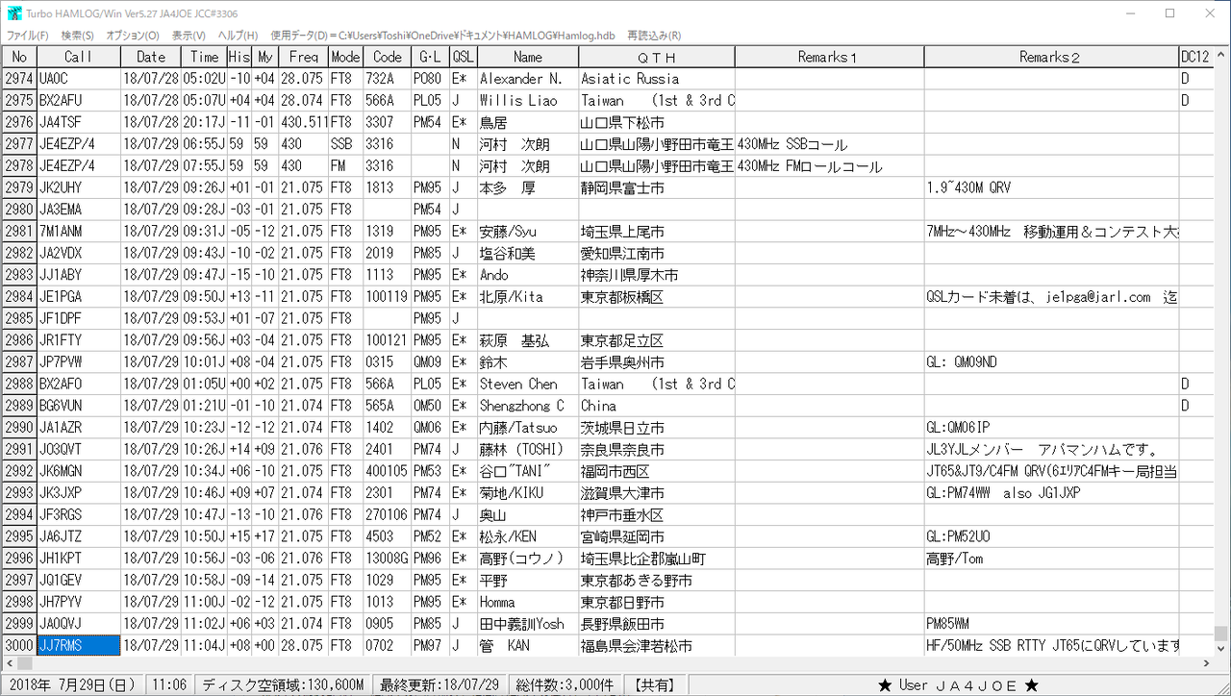Open the 使用データ(D) menu item

442,36
